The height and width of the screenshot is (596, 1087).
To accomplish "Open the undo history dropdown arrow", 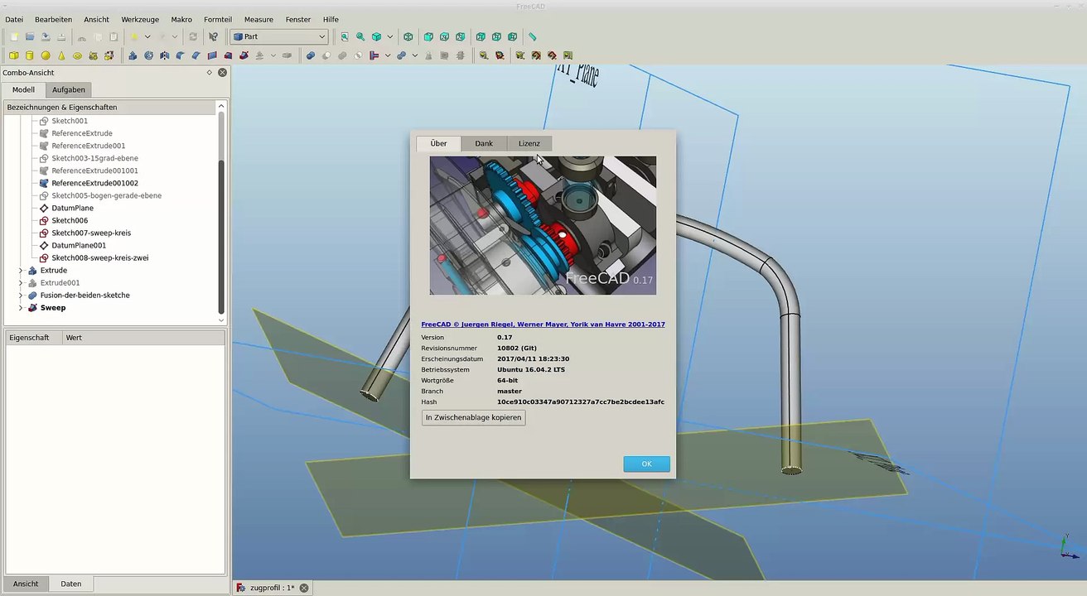I will tap(147, 36).
